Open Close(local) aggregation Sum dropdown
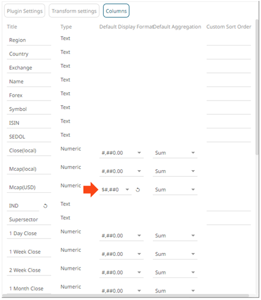This screenshot has width=261, height=300. click(x=175, y=153)
